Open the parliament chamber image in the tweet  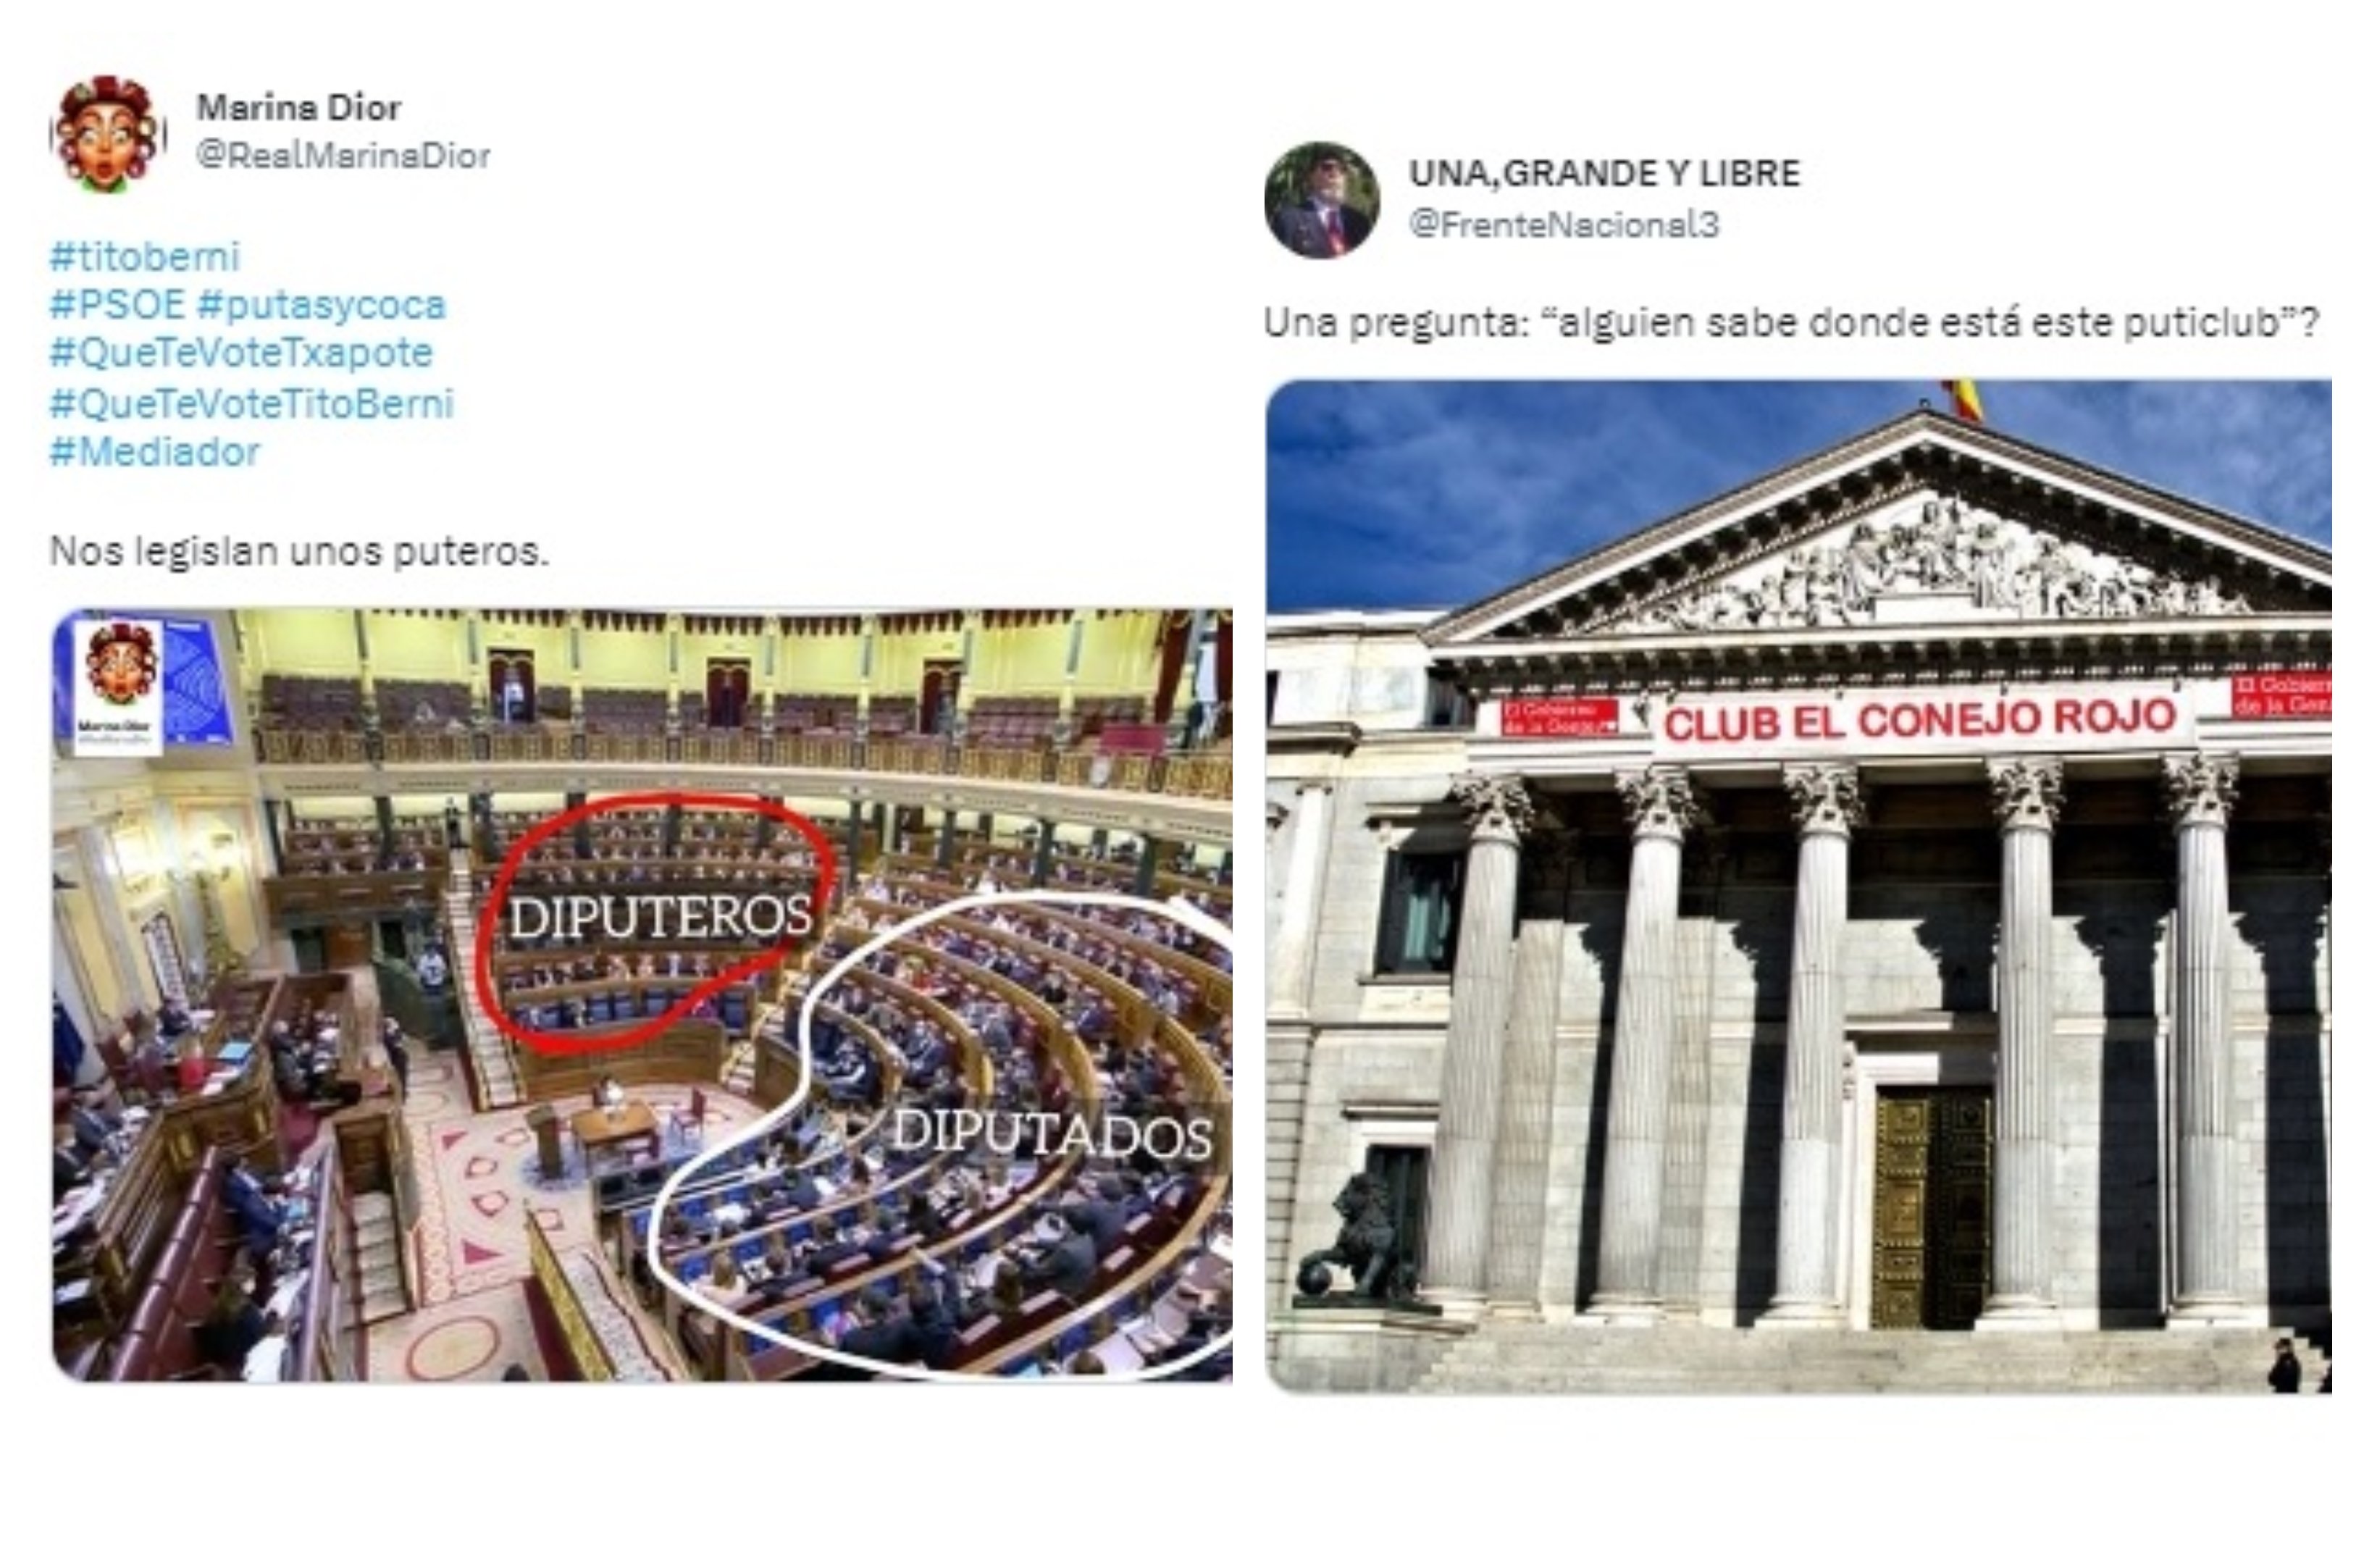[x=642, y=995]
